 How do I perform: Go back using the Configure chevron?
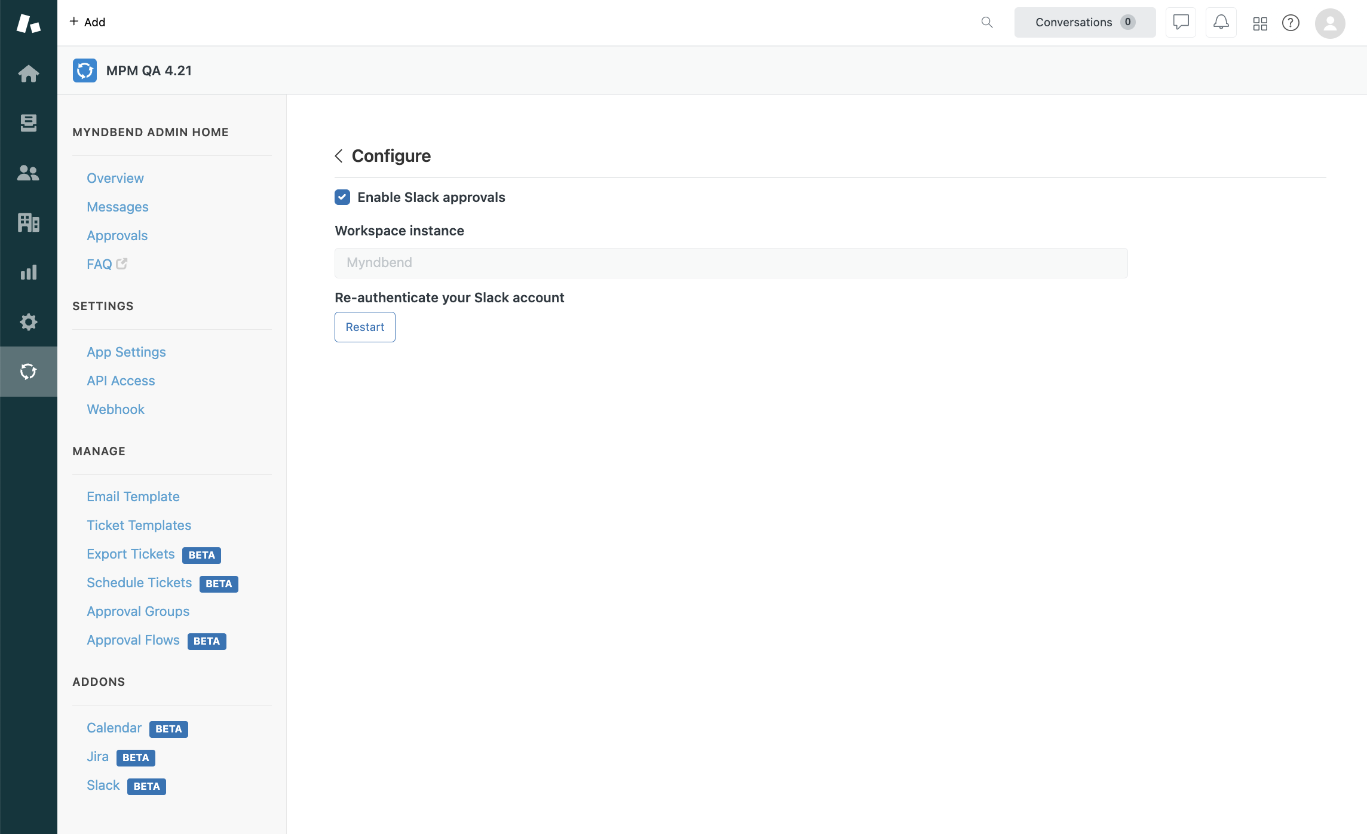click(339, 156)
